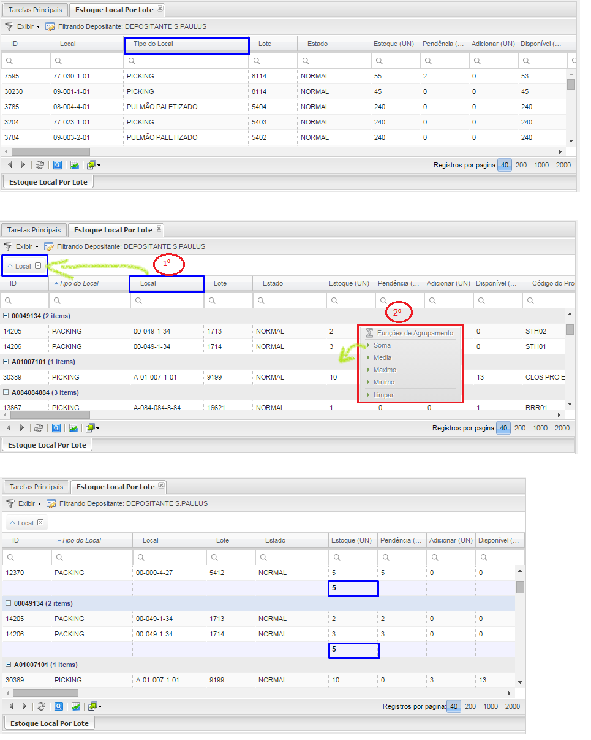Click blue search icon in middle panel footer

[56, 428]
